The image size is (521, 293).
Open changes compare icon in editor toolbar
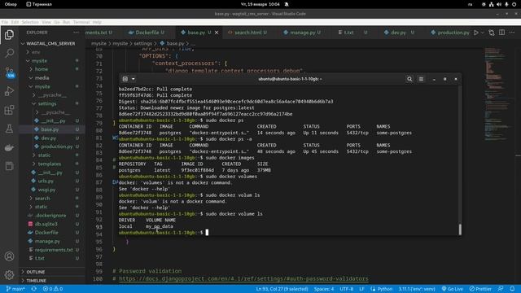[492, 33]
